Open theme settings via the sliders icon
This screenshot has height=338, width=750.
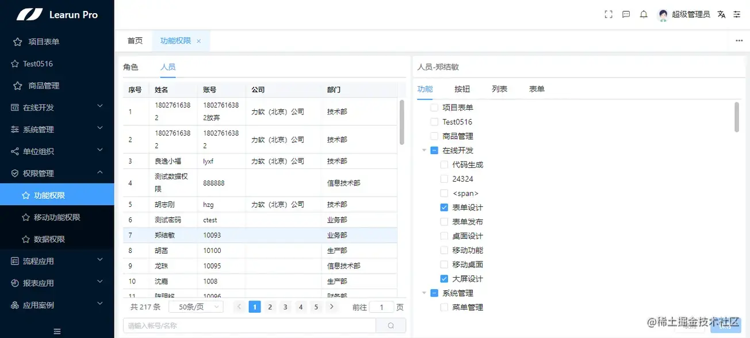point(737,14)
